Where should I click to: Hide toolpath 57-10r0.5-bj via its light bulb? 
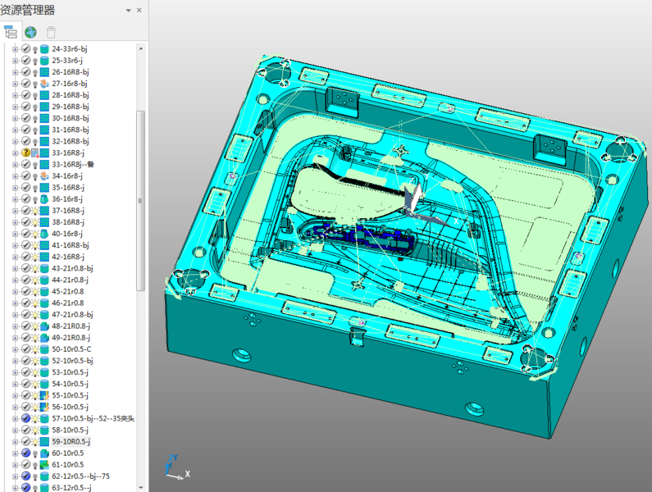35,418
